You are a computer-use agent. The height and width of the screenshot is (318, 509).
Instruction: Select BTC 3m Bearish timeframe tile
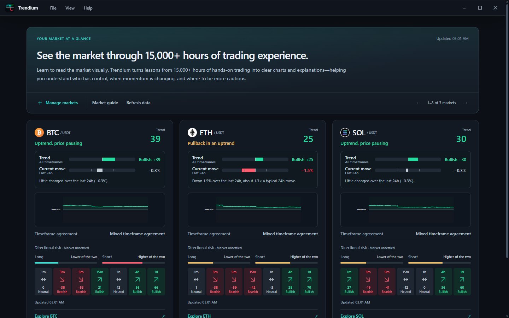pos(62,282)
